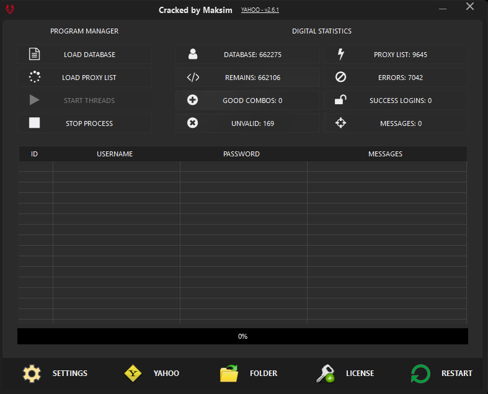Open LICENSE from the bottom bar

[360, 373]
